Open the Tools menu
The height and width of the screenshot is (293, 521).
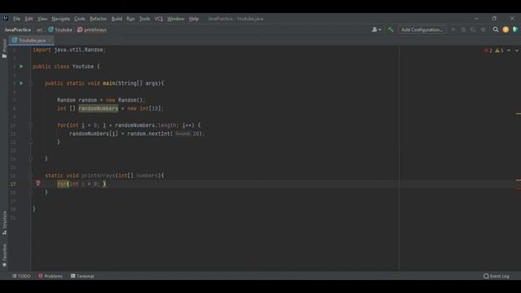tap(145, 19)
